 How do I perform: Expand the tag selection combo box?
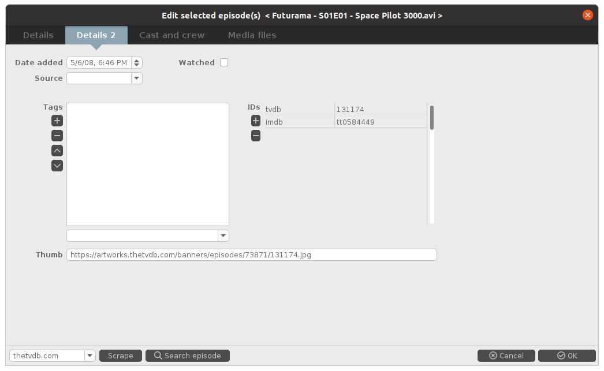pos(223,235)
